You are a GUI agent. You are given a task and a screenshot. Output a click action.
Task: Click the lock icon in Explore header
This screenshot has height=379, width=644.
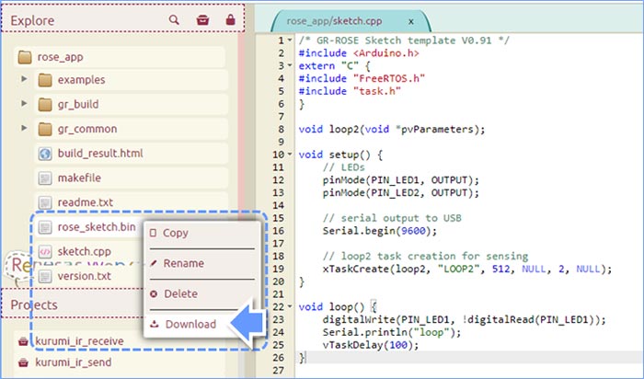pos(229,19)
